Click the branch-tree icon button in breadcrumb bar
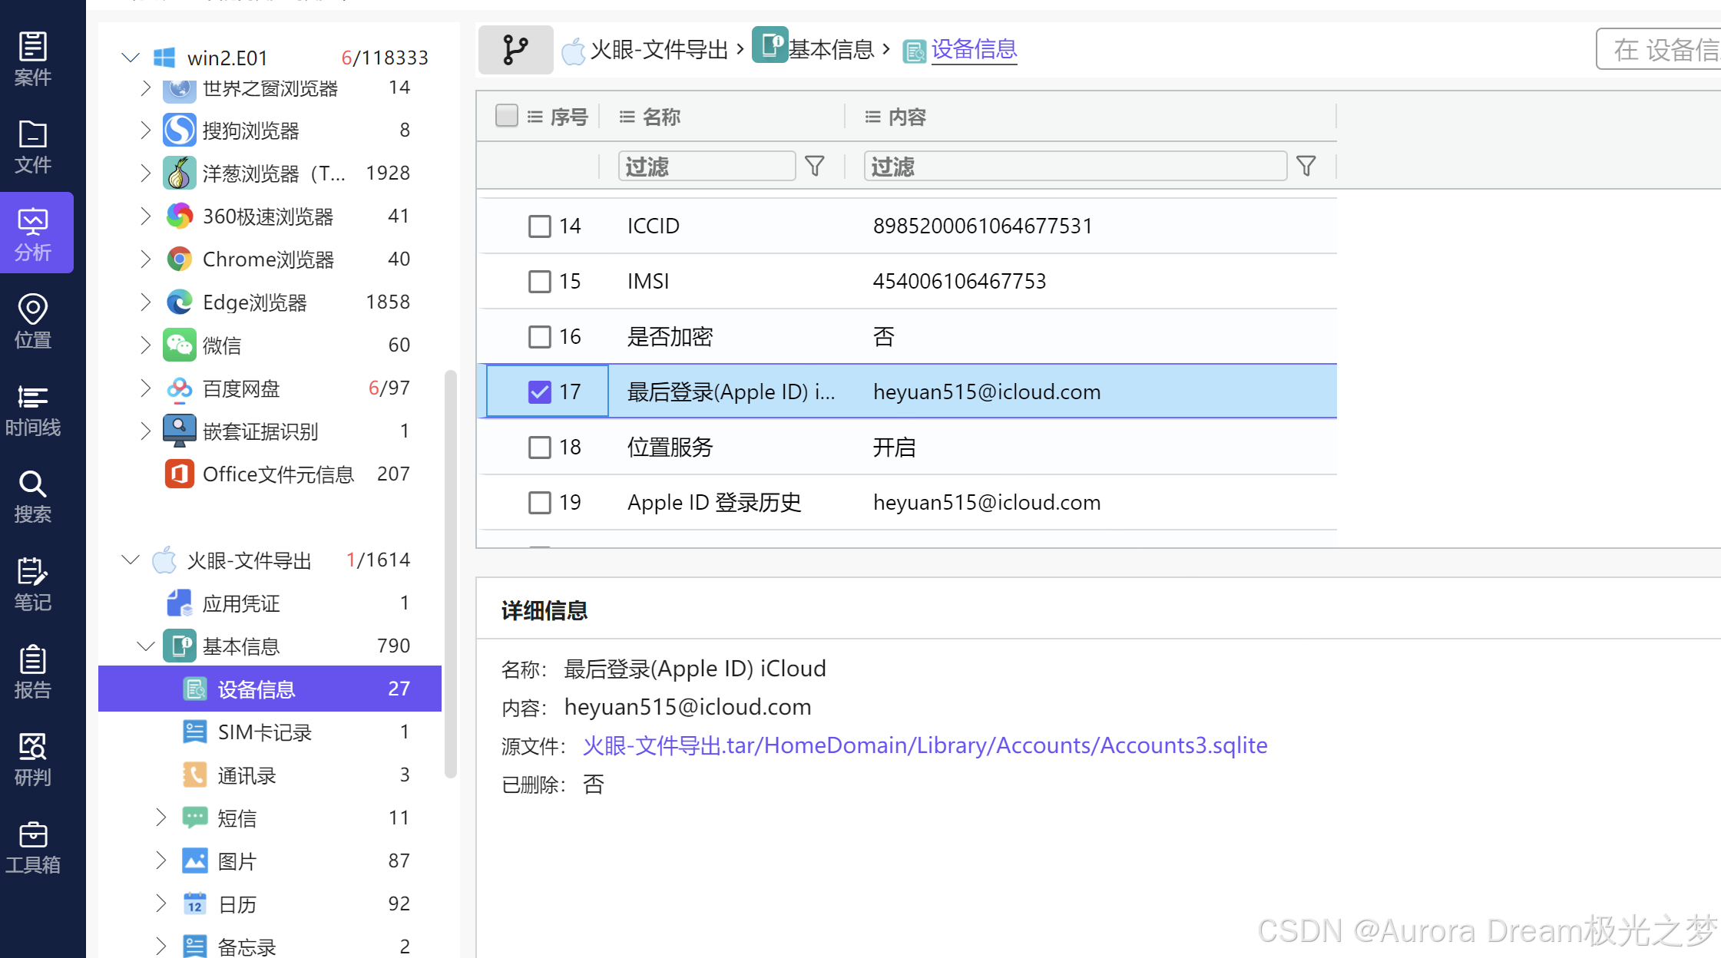This screenshot has width=1721, height=958. (x=515, y=50)
